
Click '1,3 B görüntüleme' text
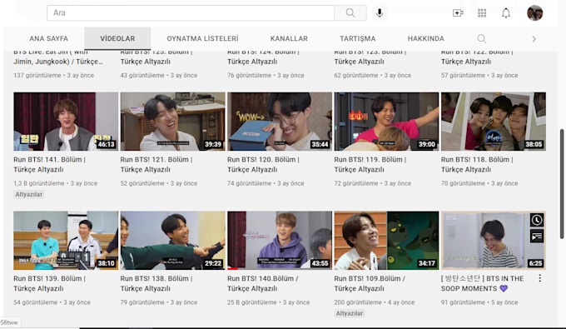coord(39,183)
